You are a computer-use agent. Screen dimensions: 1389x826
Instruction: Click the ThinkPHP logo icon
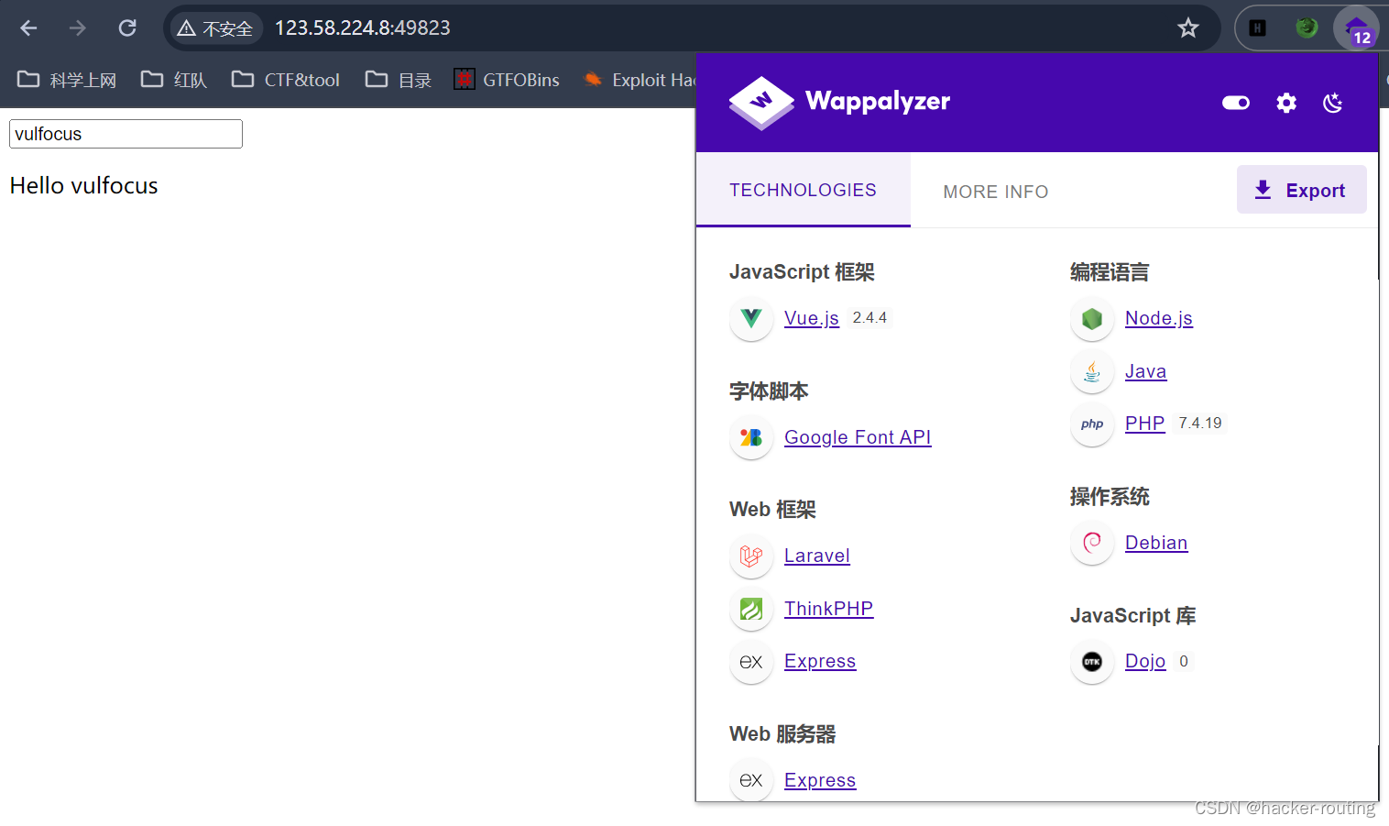(x=751, y=609)
